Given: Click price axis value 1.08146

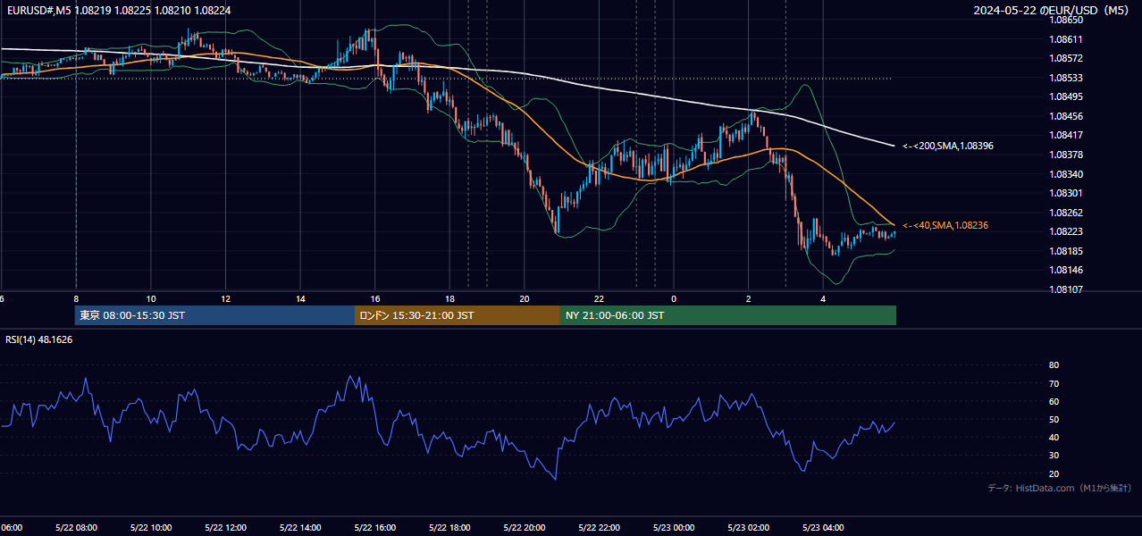Looking at the screenshot, I should pyautogui.click(x=1066, y=270).
